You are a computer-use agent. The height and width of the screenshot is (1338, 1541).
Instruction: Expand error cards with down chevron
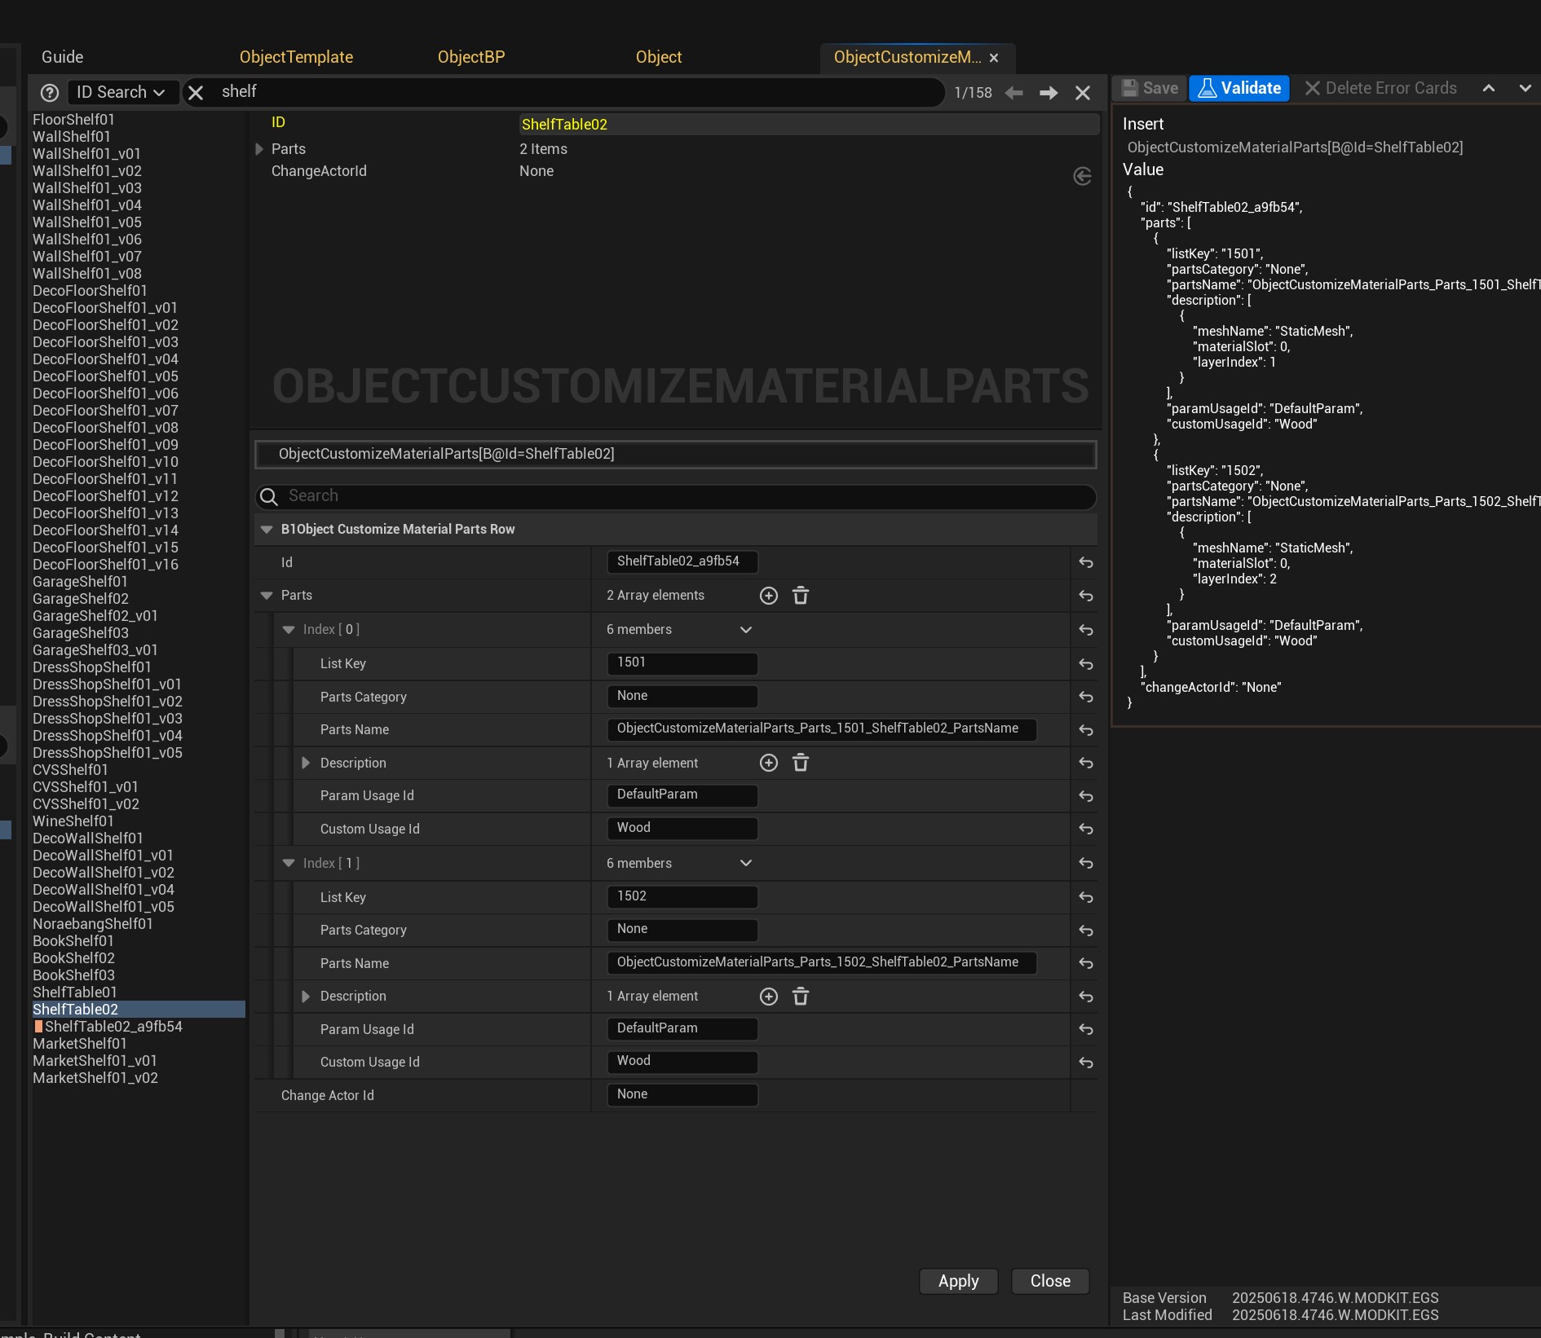click(1525, 88)
